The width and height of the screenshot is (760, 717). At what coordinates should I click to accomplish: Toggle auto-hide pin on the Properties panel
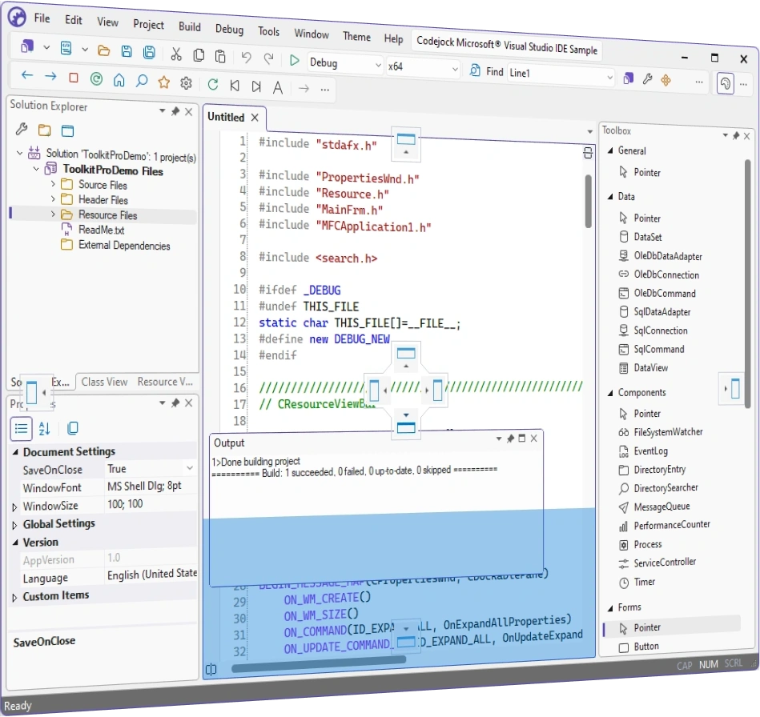point(175,403)
